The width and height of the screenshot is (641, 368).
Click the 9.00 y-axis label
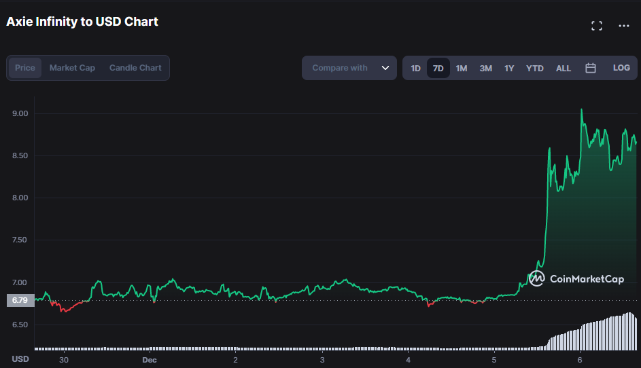tap(20, 113)
